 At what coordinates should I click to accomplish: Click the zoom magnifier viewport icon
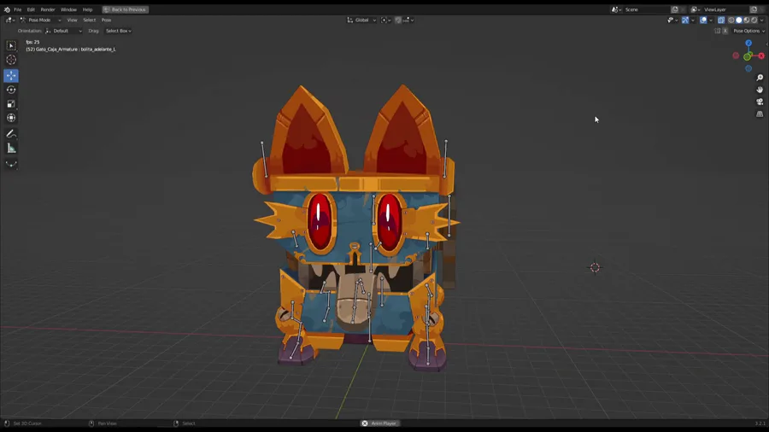(760, 78)
